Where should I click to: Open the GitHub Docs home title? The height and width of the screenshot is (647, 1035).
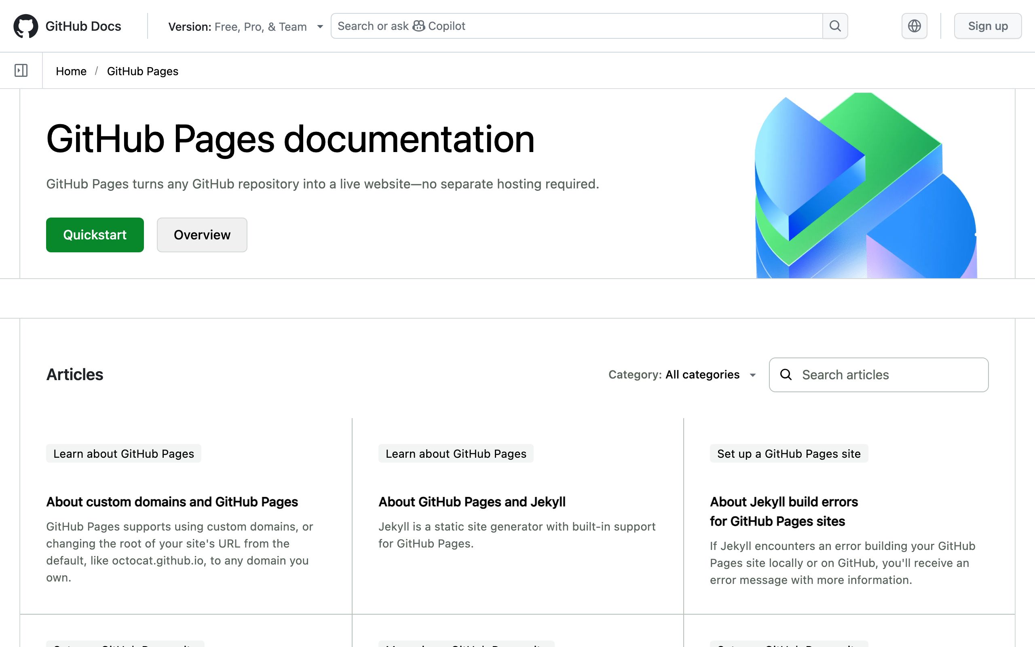click(83, 26)
